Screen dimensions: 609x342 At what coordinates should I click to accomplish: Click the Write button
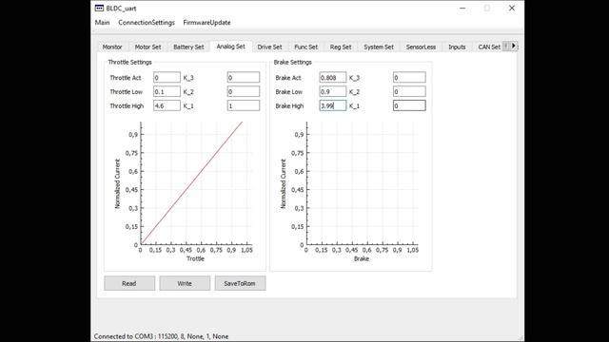(x=185, y=283)
